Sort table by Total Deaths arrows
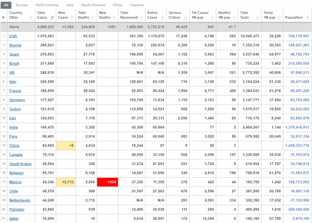The height and width of the screenshot is (223, 312). point(93,18)
